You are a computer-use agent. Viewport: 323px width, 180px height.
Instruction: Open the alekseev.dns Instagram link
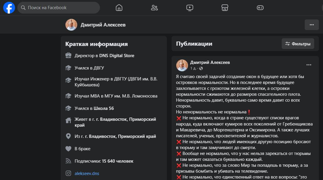tap(87, 174)
